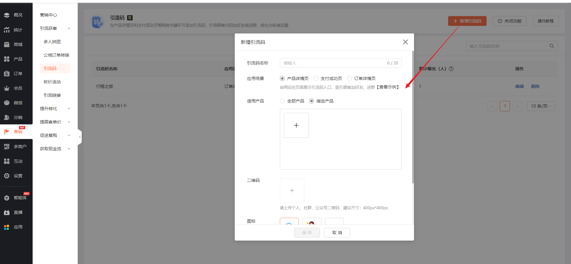
Task: Click the 取消 button in dialog
Action: [337, 233]
